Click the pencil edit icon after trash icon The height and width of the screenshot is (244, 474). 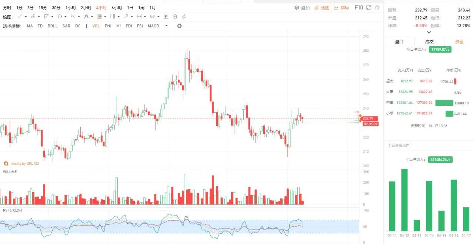click(184, 17)
